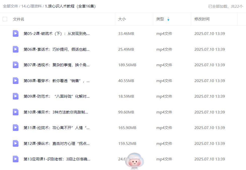Go to 全部文件 in breadcrumb
This screenshot has width=246, height=170.
pyautogui.click(x=10, y=6)
